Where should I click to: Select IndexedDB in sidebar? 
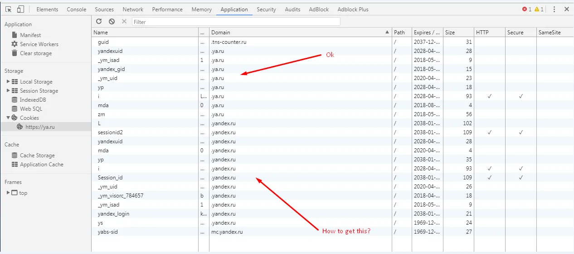33,99
